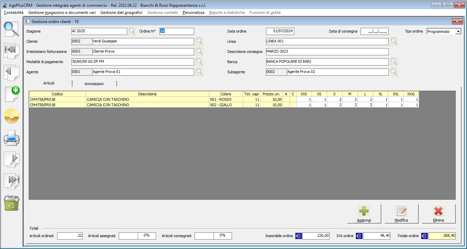Open Agente lookup magnifier
This screenshot has height=249, width=467.
[x=199, y=72]
